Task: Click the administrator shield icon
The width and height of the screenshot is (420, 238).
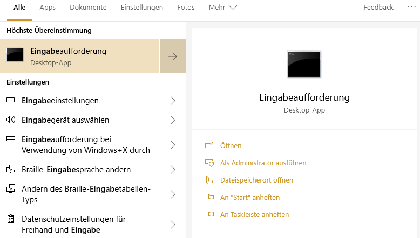Action: point(209,163)
